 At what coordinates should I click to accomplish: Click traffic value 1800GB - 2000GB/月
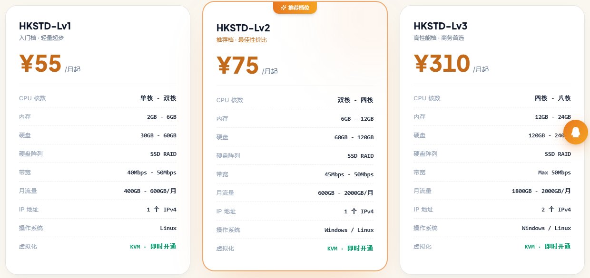[541, 191]
